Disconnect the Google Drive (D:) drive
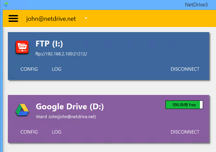216x152 pixels. 185,132
